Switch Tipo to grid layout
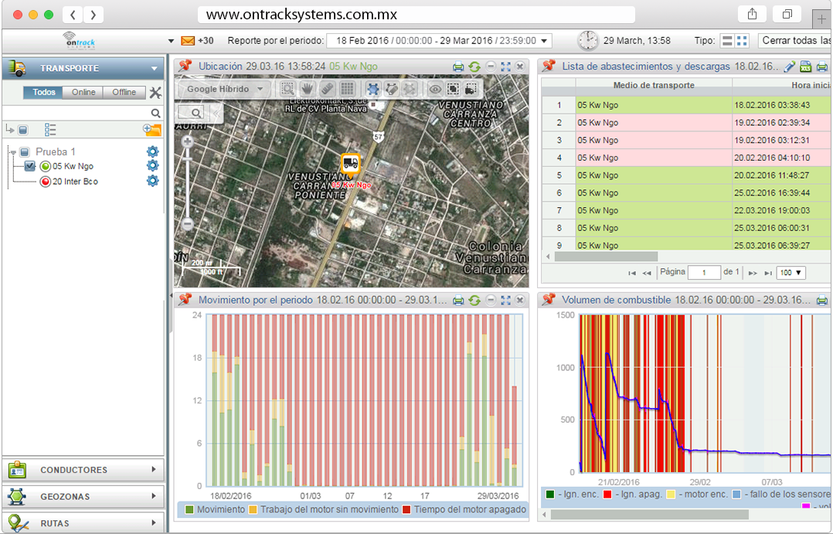 [742, 41]
